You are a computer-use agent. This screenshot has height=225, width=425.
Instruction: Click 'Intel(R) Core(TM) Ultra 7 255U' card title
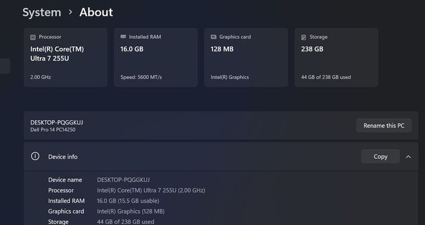point(57,54)
